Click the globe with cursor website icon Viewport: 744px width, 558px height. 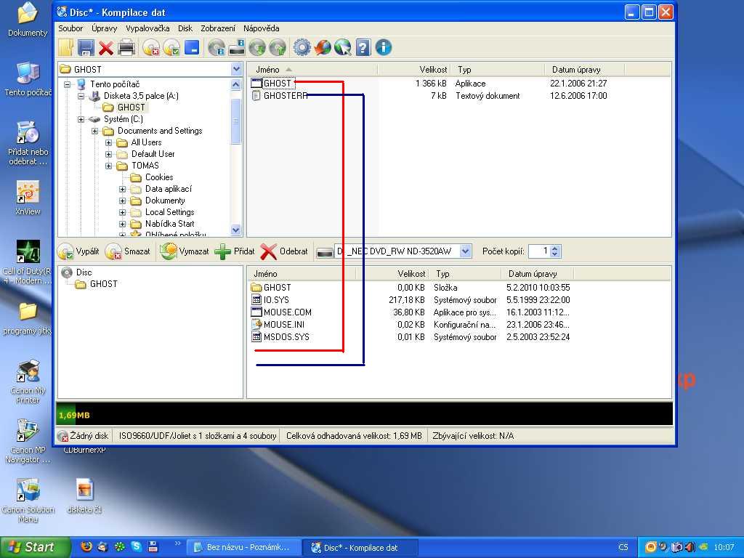coord(343,47)
